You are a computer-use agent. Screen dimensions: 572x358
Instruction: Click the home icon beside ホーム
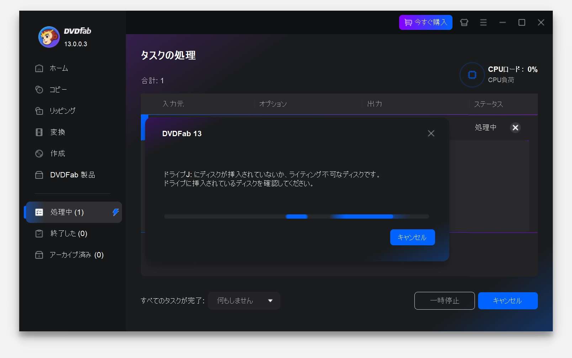click(39, 68)
